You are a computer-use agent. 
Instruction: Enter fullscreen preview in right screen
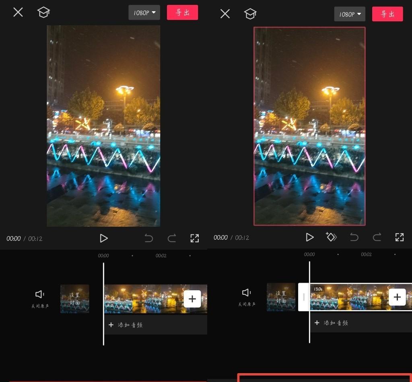[x=399, y=237]
